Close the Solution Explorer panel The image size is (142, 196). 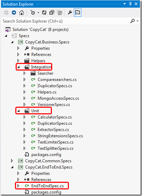tap(136, 4)
